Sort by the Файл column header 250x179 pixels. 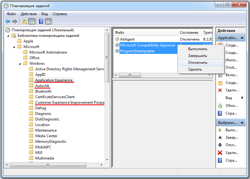pyautogui.click(x=145, y=33)
